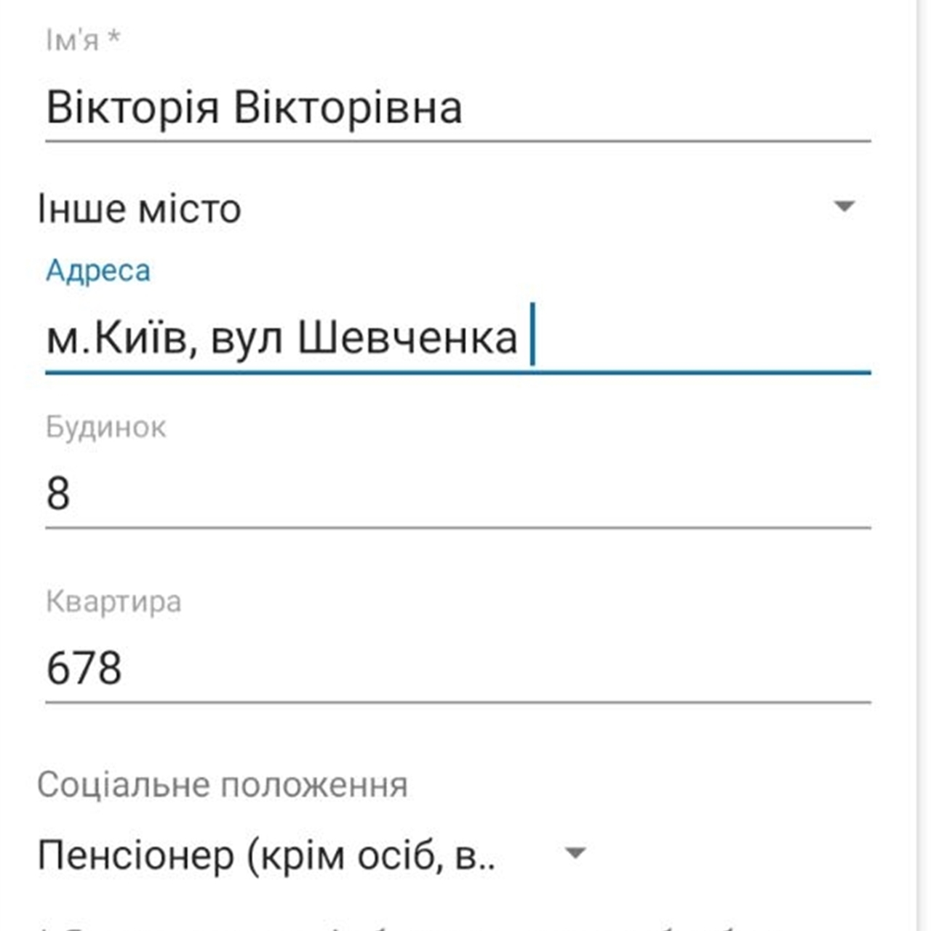931x931 pixels.
Task: Open the "Інше місто" city dropdown
Action: point(436,209)
